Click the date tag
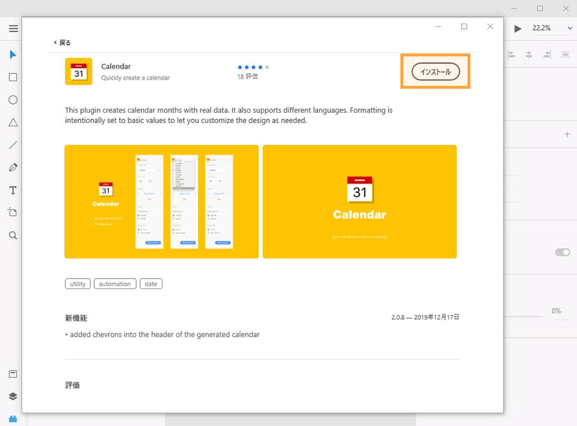Viewport: 577px width, 426px height. tap(151, 284)
